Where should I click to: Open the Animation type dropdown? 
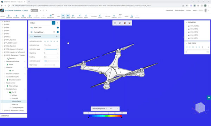point(51,45)
